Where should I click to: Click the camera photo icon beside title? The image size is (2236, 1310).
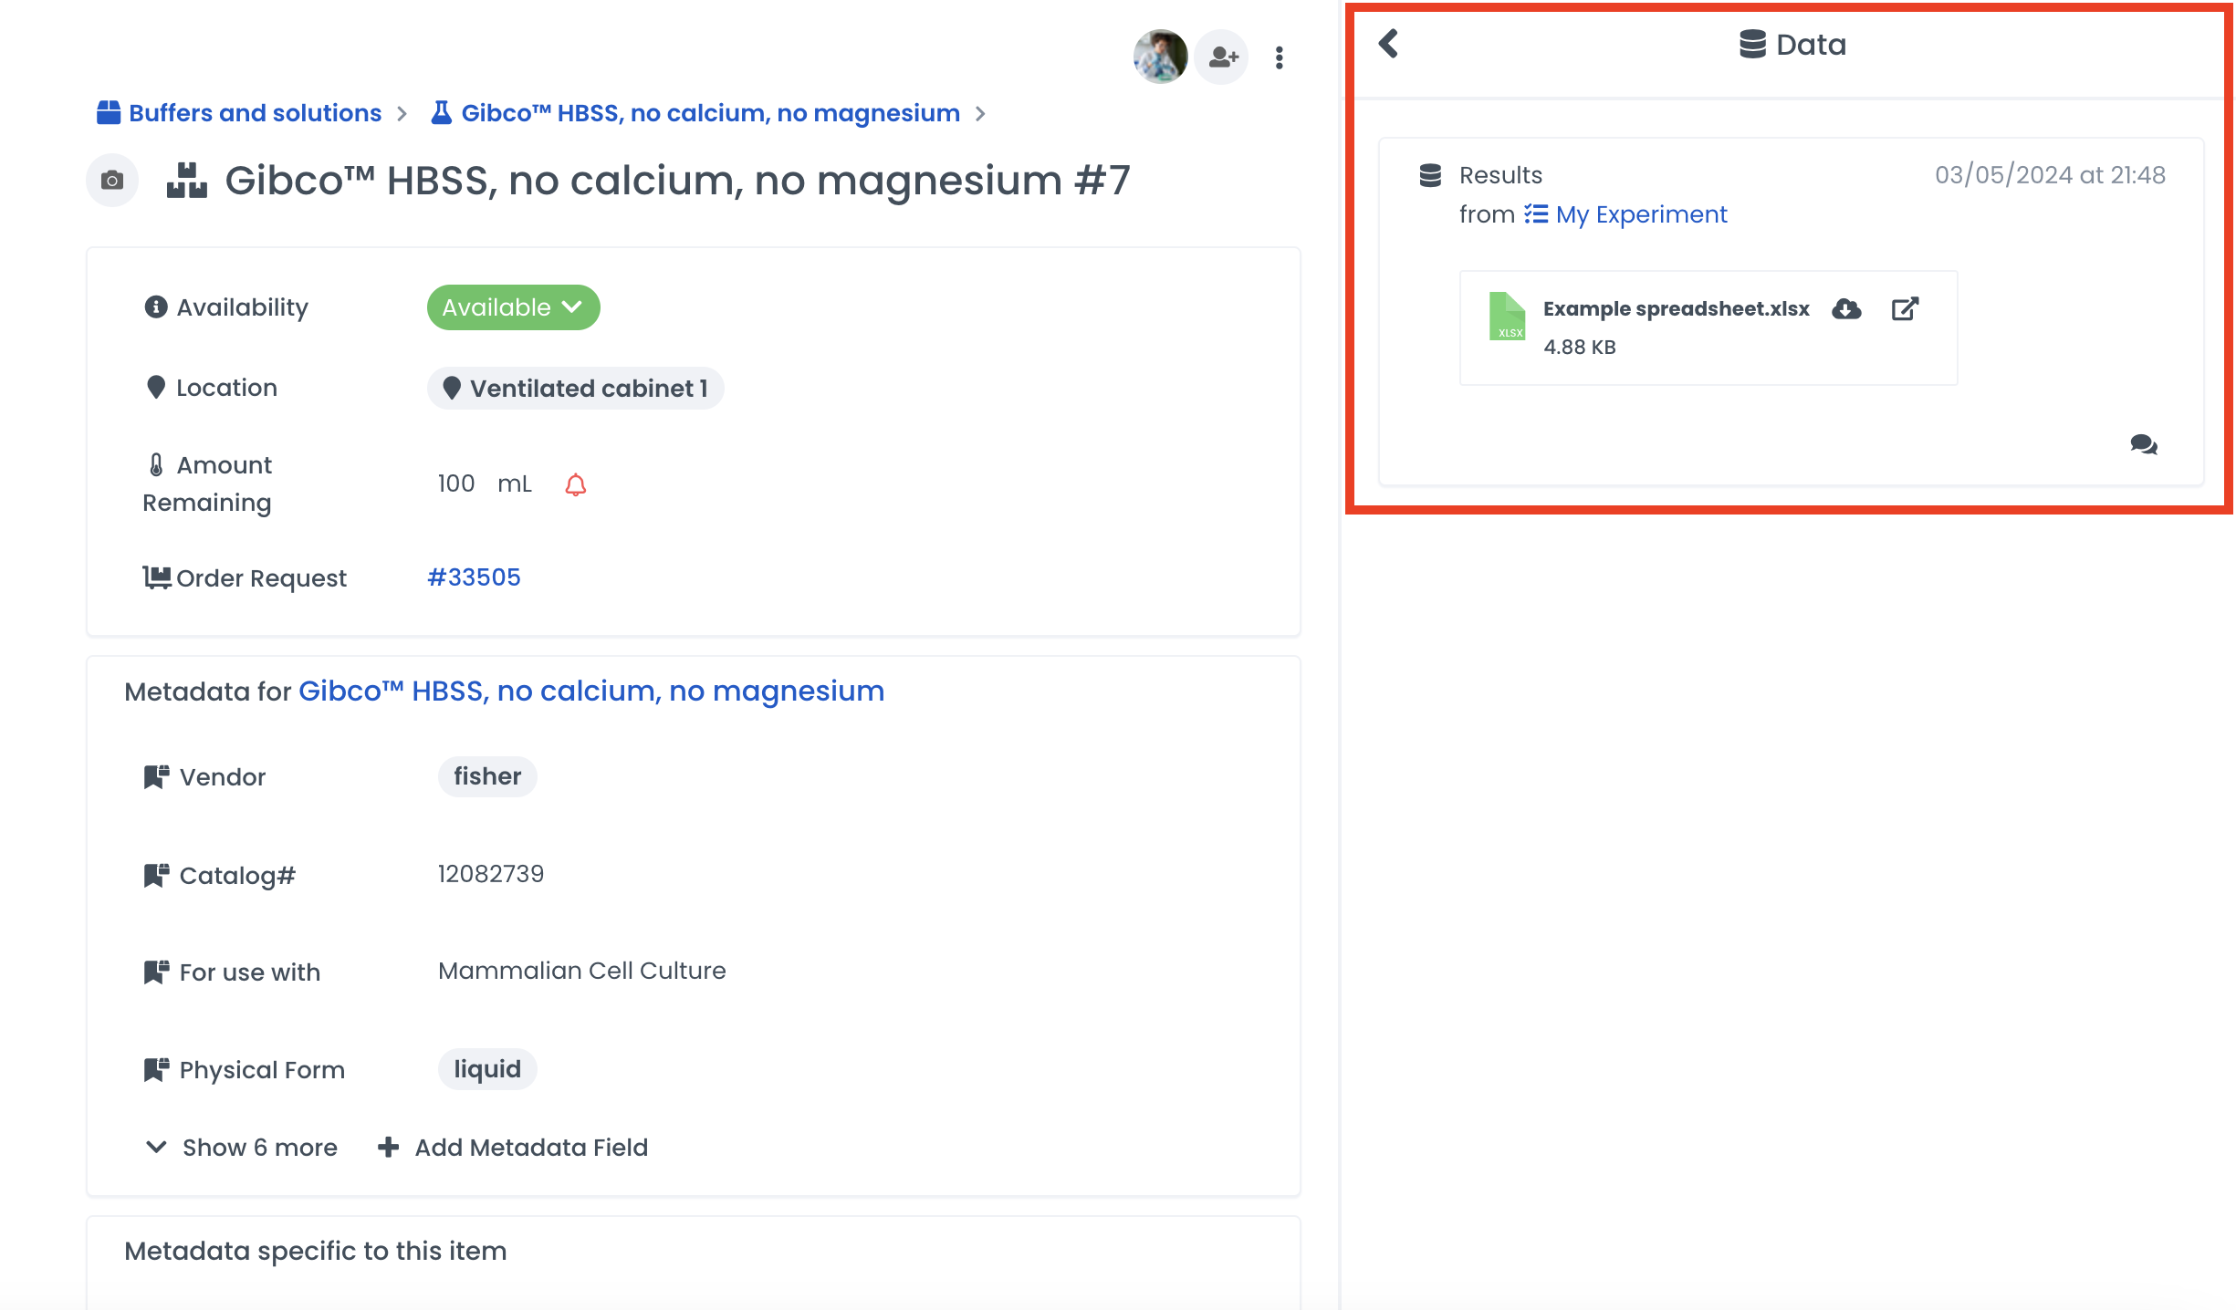point(111,181)
